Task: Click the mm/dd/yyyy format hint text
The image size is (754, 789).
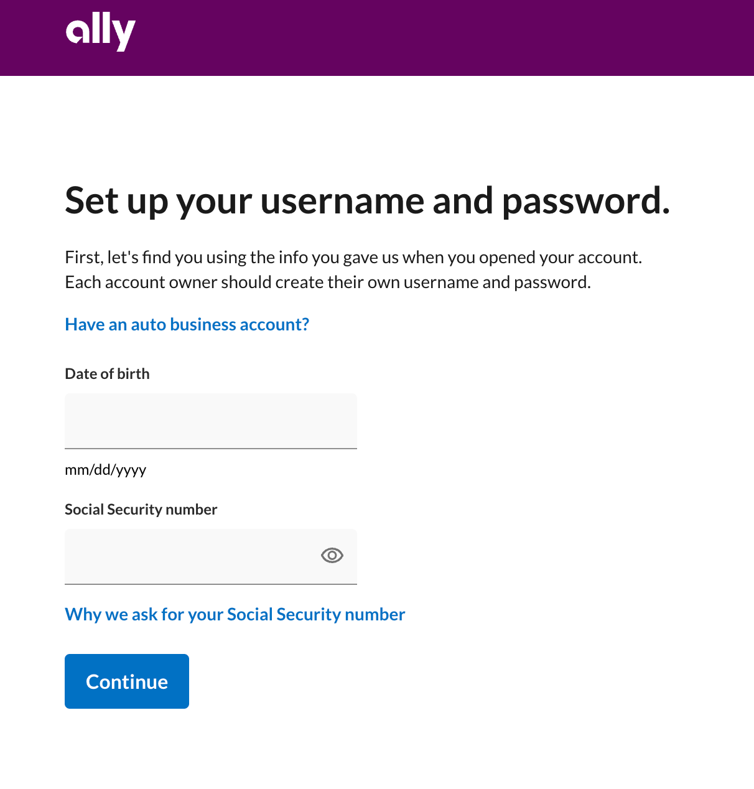Action: tap(105, 470)
